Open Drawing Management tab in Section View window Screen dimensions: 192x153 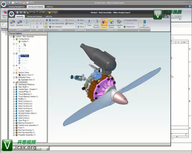(16, 7)
